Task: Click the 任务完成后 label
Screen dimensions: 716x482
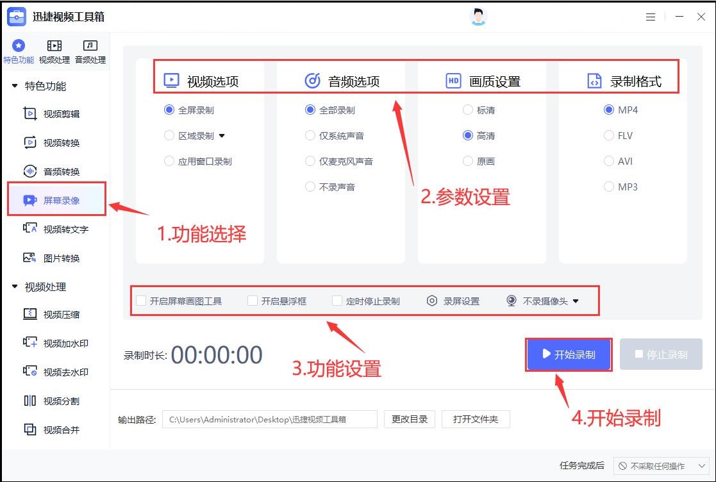Action: click(582, 465)
